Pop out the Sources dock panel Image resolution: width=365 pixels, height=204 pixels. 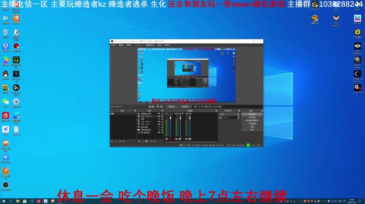coord(162,111)
